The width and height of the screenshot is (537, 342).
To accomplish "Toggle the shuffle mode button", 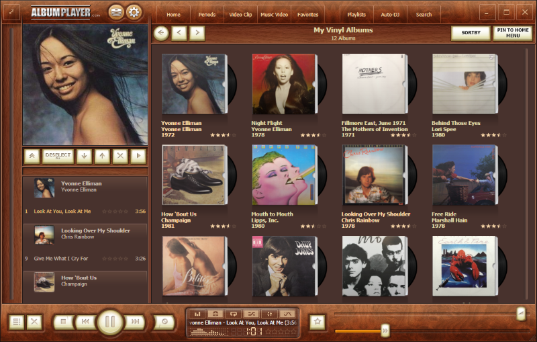I will [251, 314].
